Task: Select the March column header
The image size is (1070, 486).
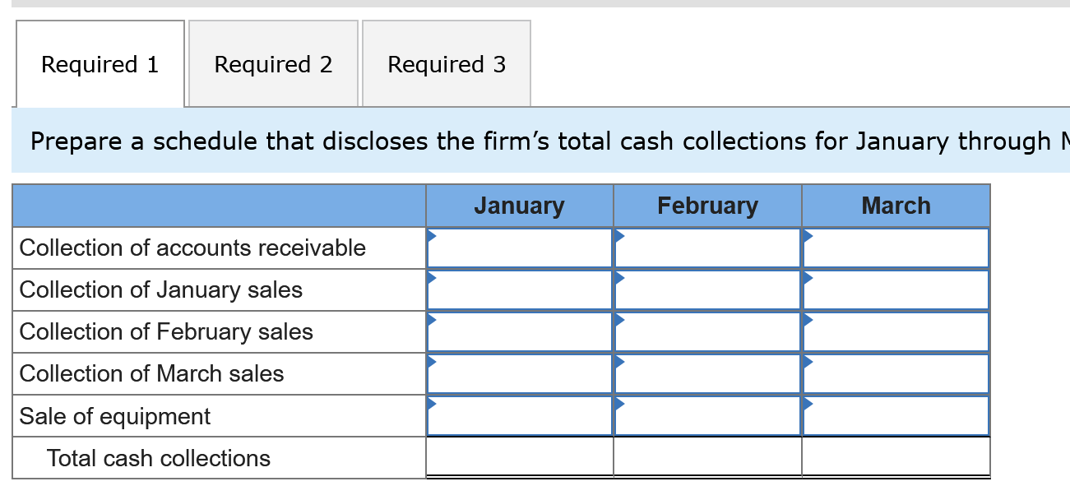Action: (895, 206)
